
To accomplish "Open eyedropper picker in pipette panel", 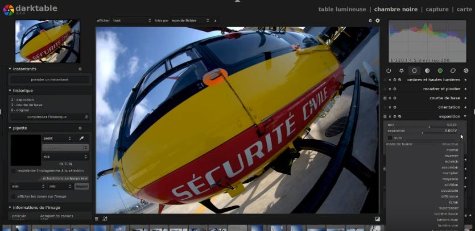I will 81,138.
